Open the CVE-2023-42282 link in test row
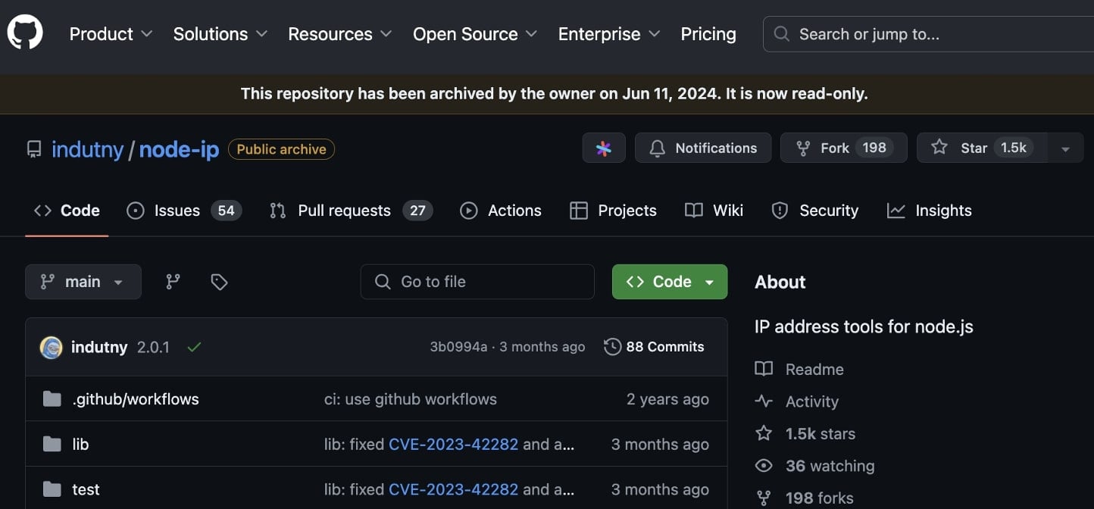This screenshot has width=1094, height=509. 454,490
